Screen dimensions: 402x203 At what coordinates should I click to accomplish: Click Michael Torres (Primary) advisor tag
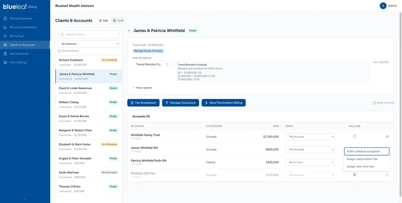click(x=148, y=51)
